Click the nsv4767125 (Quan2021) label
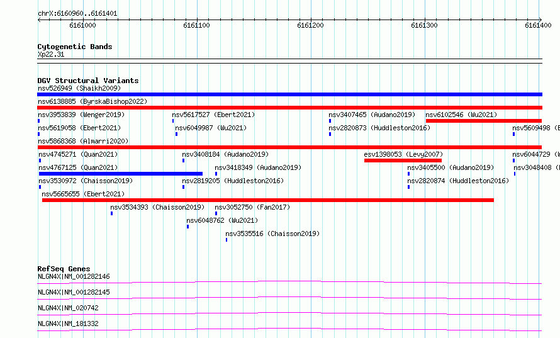This screenshot has height=338, width=560. tap(78, 167)
